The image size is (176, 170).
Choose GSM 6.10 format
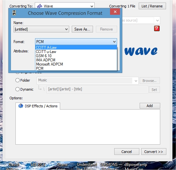[x=76, y=56]
